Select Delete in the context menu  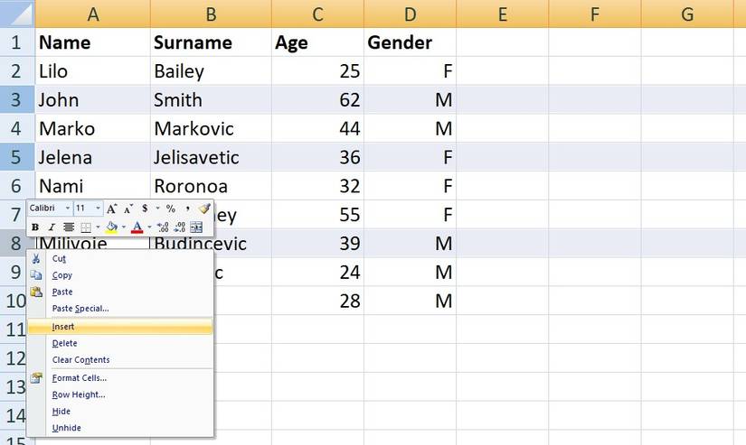(64, 343)
